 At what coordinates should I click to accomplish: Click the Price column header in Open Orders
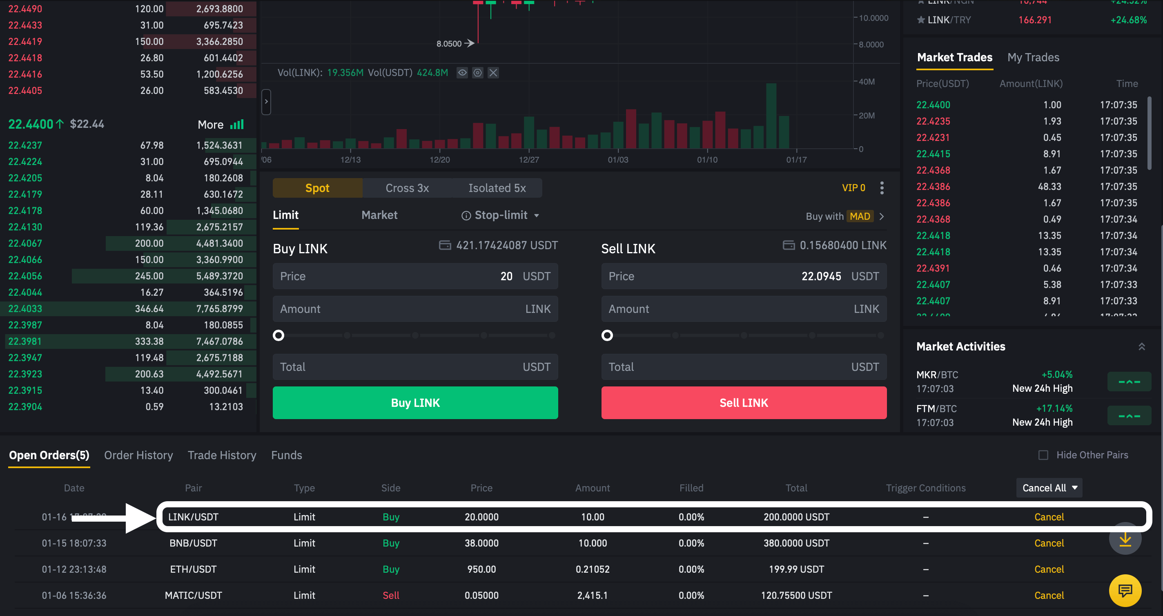click(x=481, y=488)
